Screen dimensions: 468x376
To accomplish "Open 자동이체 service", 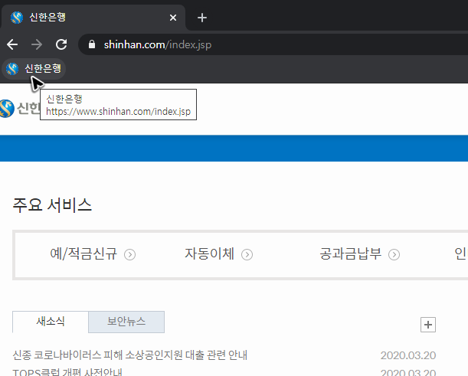I will (210, 254).
